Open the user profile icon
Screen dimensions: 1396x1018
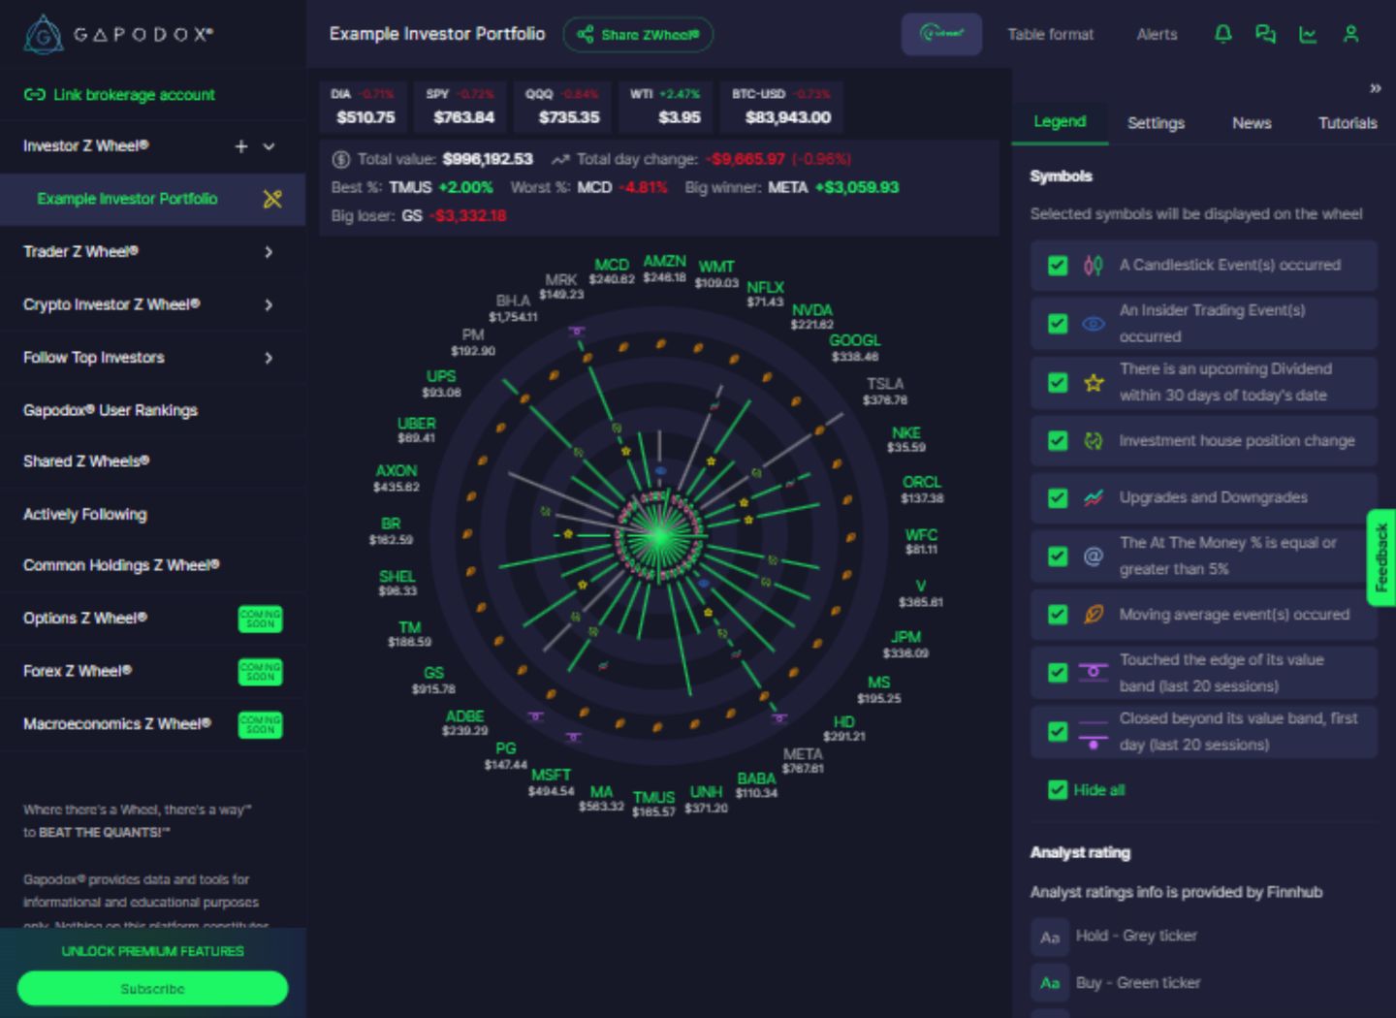coord(1350,34)
